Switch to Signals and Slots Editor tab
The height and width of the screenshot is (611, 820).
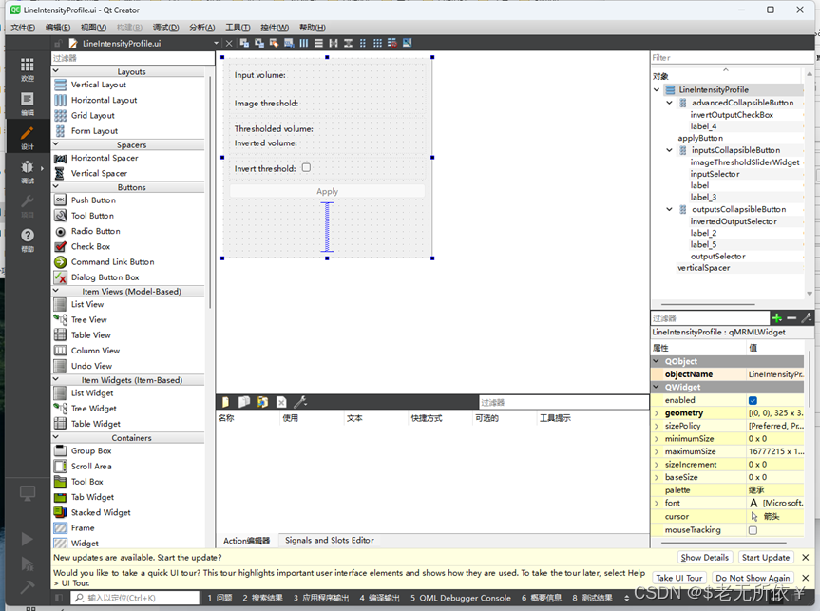(x=330, y=540)
